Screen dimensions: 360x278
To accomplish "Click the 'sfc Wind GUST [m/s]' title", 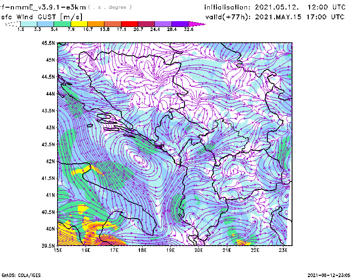I will [x=41, y=17].
